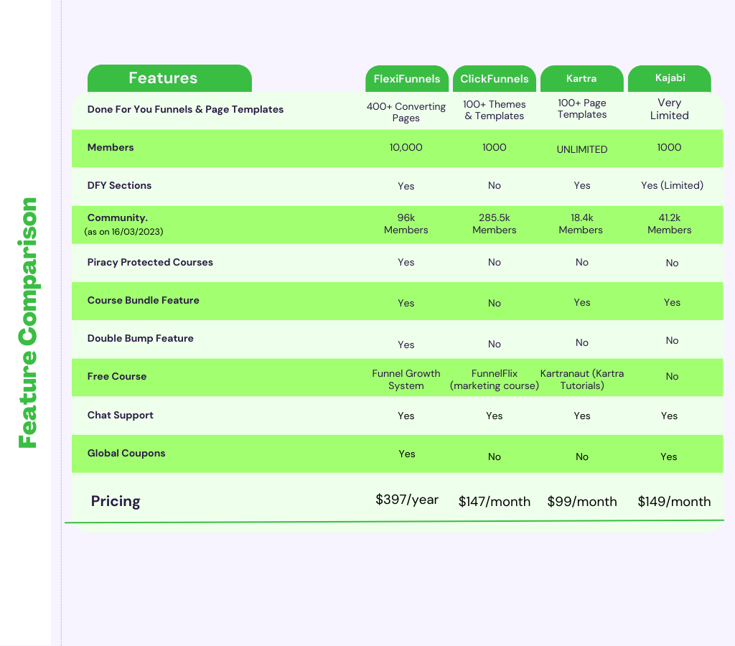
Task: Click the 400+ Converting Pages cell
Action: click(406, 112)
